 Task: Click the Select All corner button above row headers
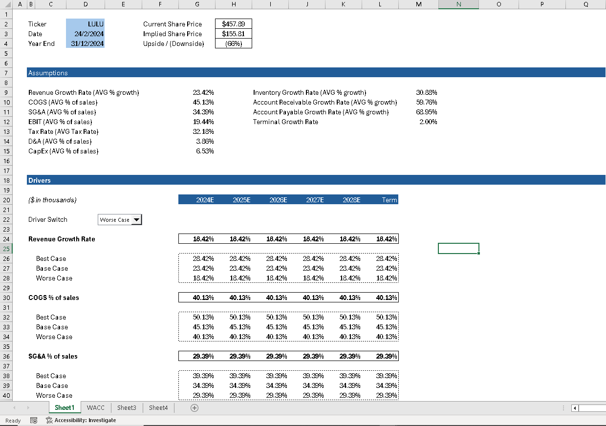tap(7, 4)
